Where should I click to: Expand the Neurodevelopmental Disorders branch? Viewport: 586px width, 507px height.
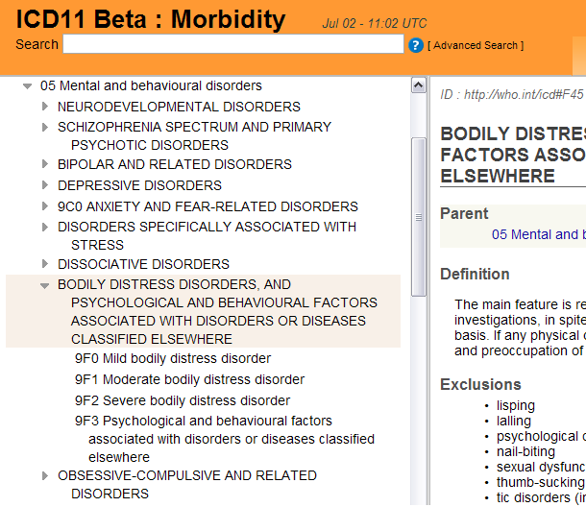(45, 107)
